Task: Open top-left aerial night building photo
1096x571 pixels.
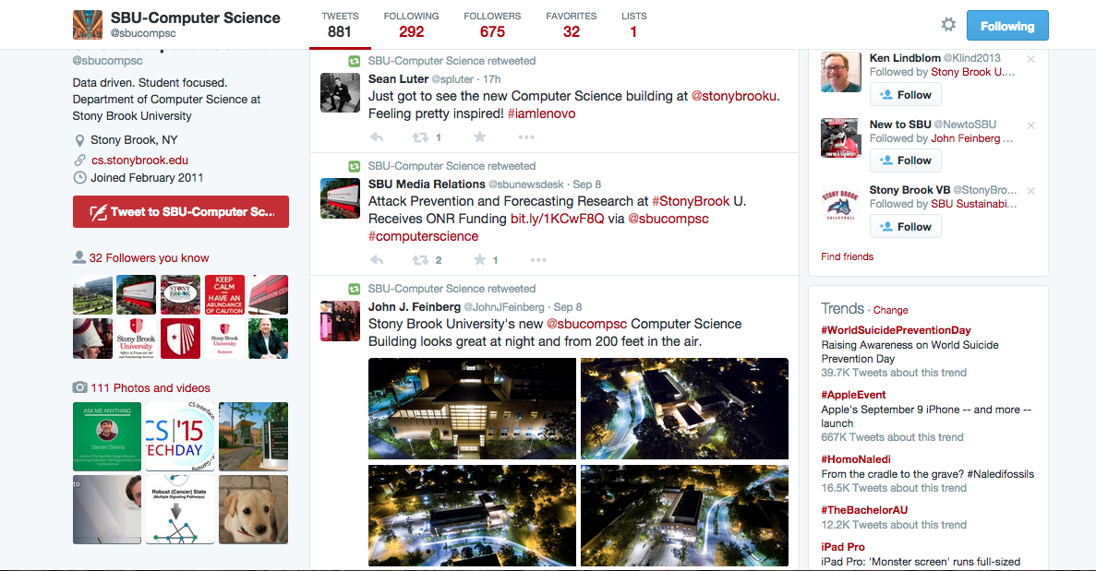Action: tap(473, 409)
